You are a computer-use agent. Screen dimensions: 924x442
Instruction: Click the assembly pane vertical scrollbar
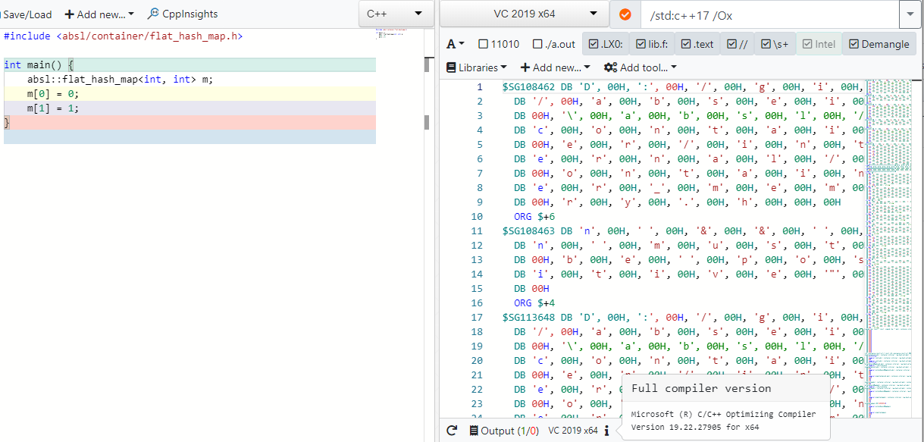point(918,227)
